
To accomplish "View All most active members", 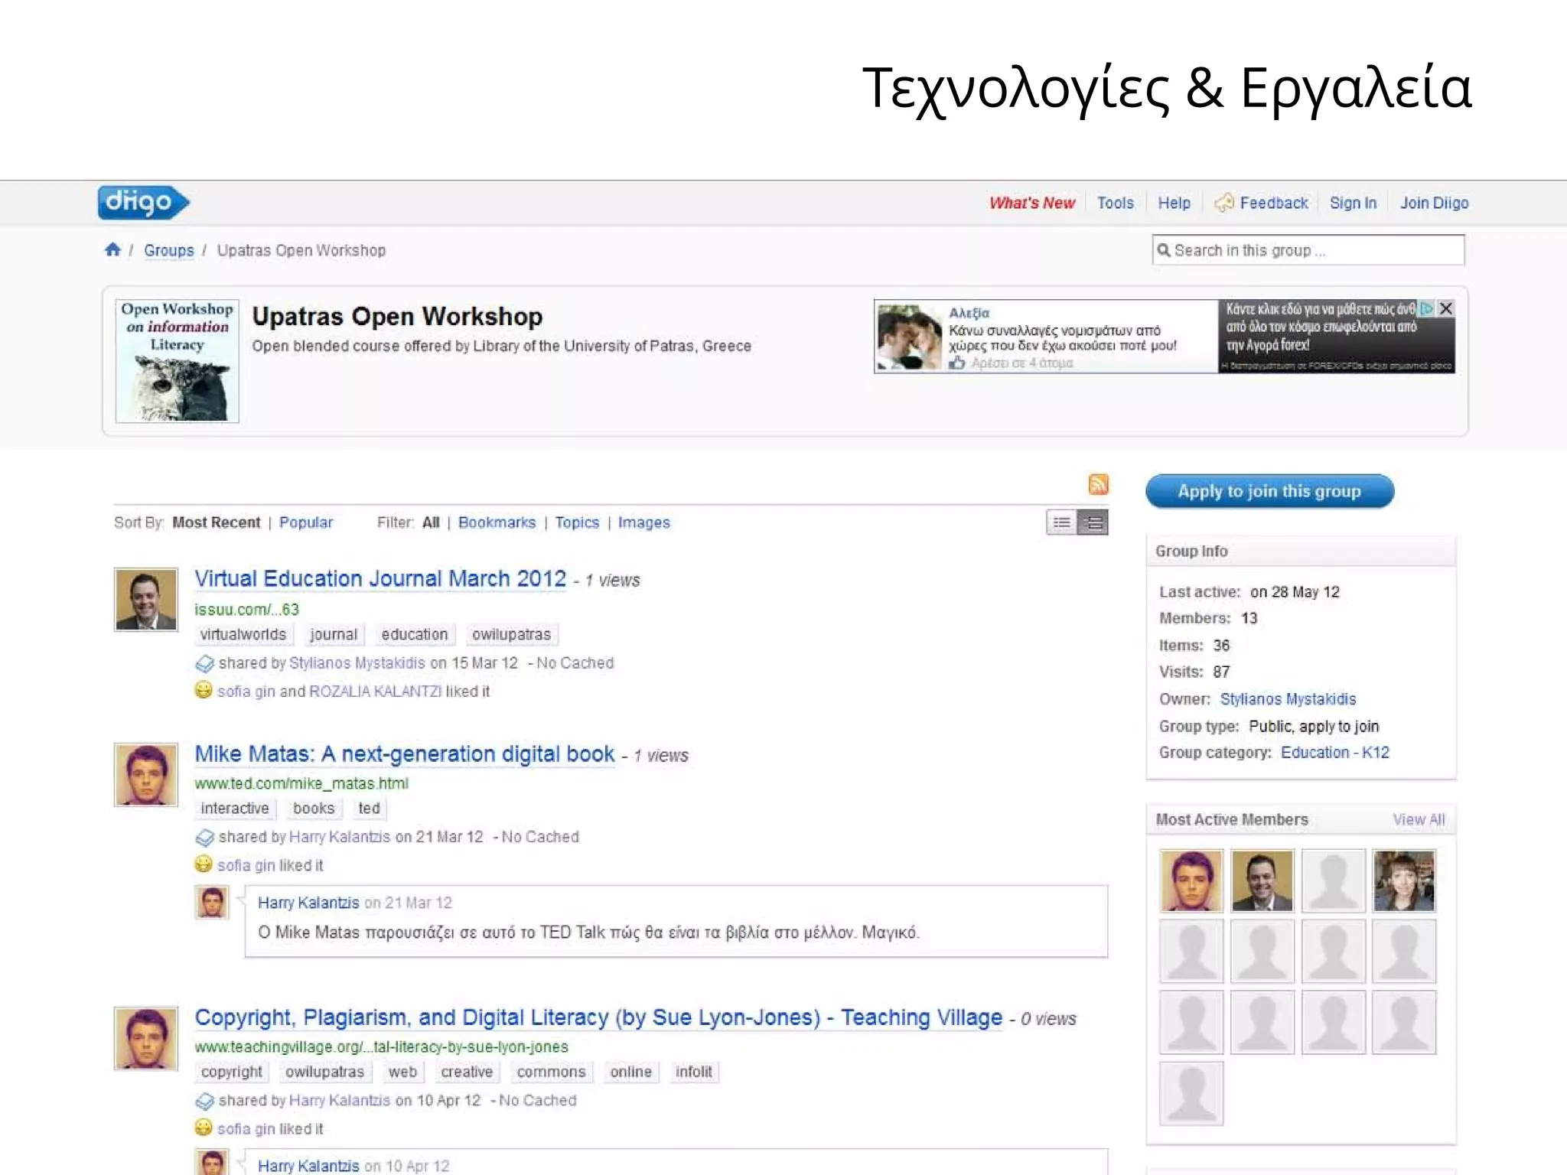I will pyautogui.click(x=1418, y=819).
